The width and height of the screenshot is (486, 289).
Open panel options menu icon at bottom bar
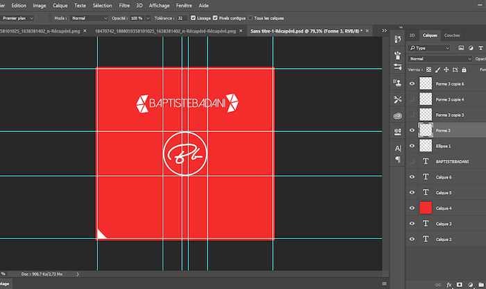click(385, 283)
